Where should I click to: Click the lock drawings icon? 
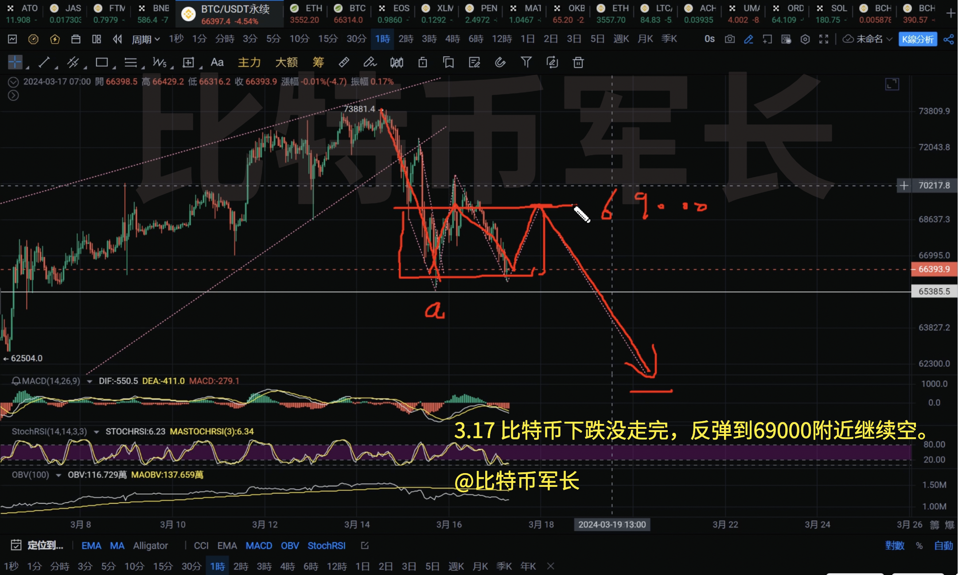coord(423,62)
